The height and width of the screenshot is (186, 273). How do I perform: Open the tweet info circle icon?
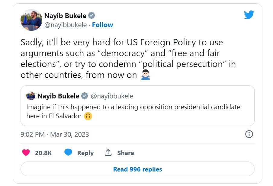(249, 134)
